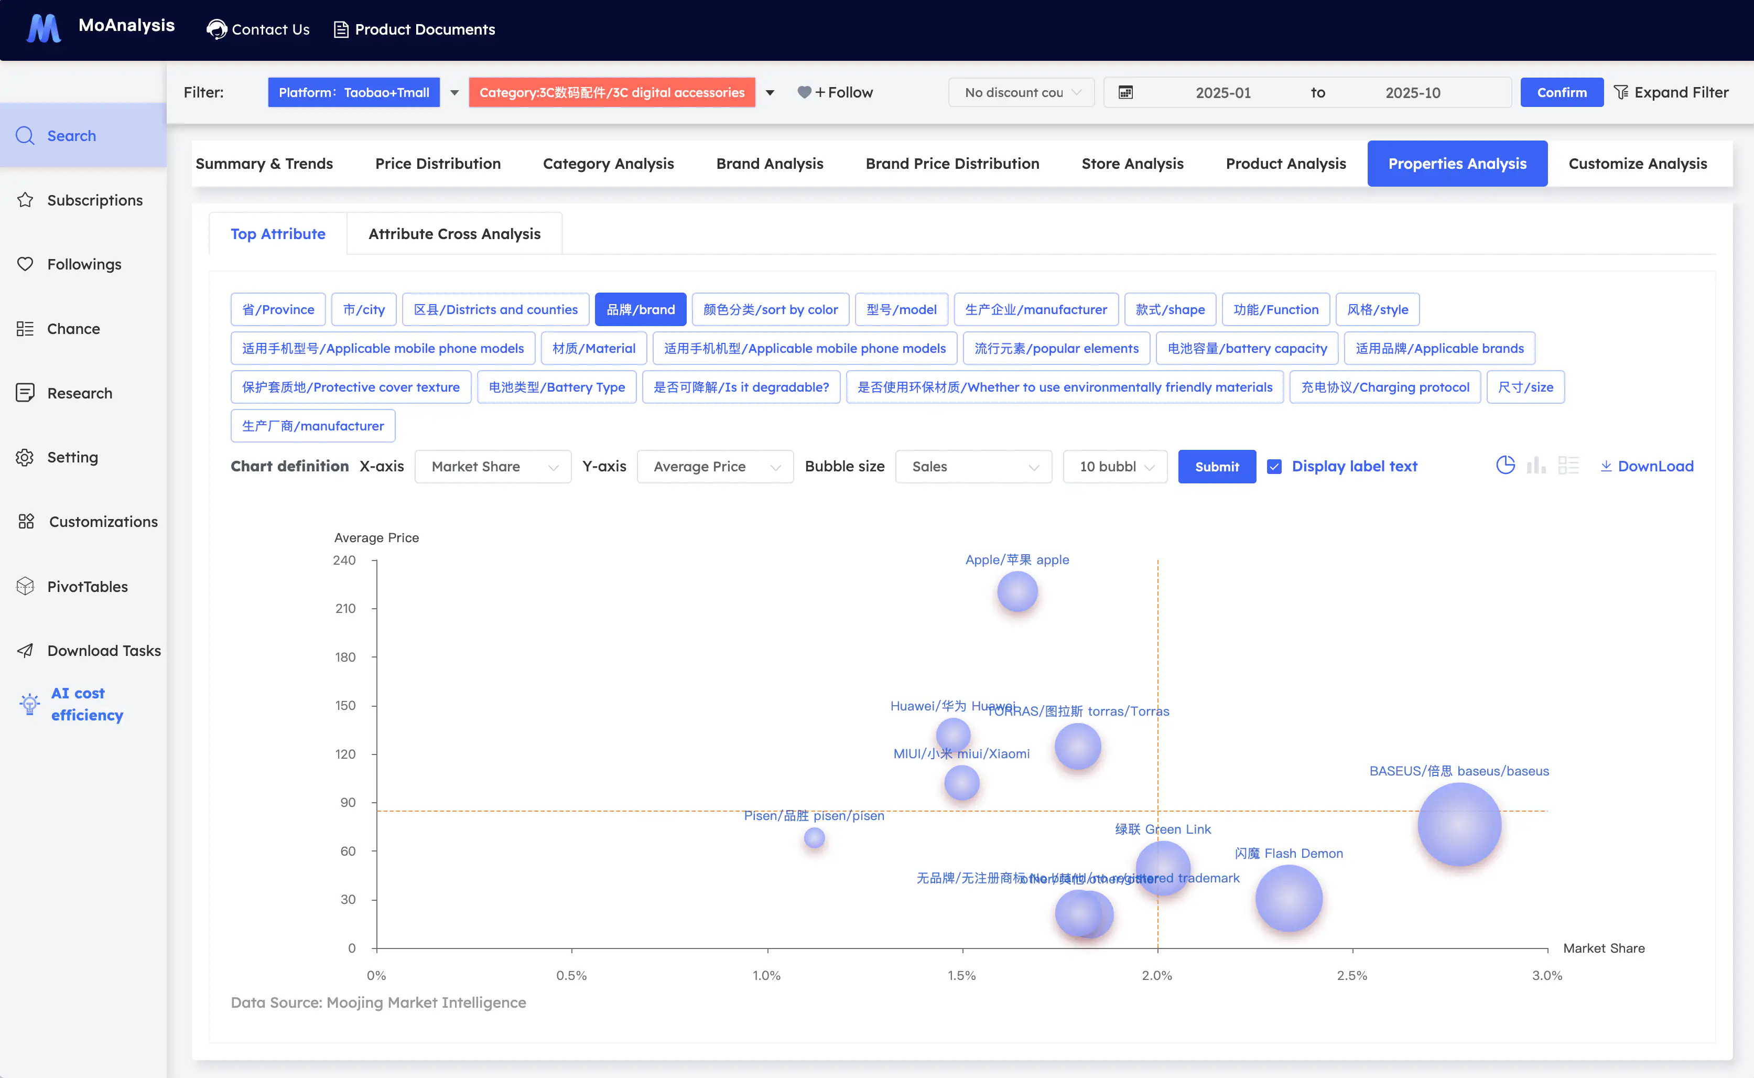This screenshot has width=1754, height=1078.
Task: Open the No discount coupon dropdown
Action: tap(1021, 92)
